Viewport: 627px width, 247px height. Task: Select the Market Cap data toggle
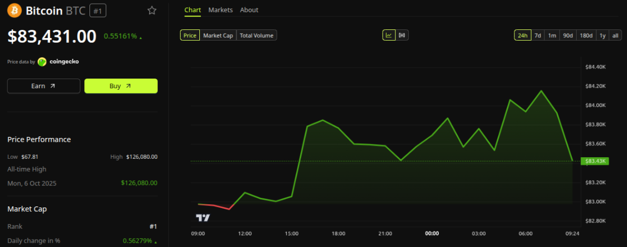pyautogui.click(x=218, y=35)
